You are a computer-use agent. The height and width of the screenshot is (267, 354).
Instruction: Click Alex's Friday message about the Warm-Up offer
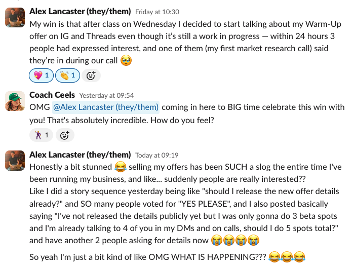pos(182,36)
